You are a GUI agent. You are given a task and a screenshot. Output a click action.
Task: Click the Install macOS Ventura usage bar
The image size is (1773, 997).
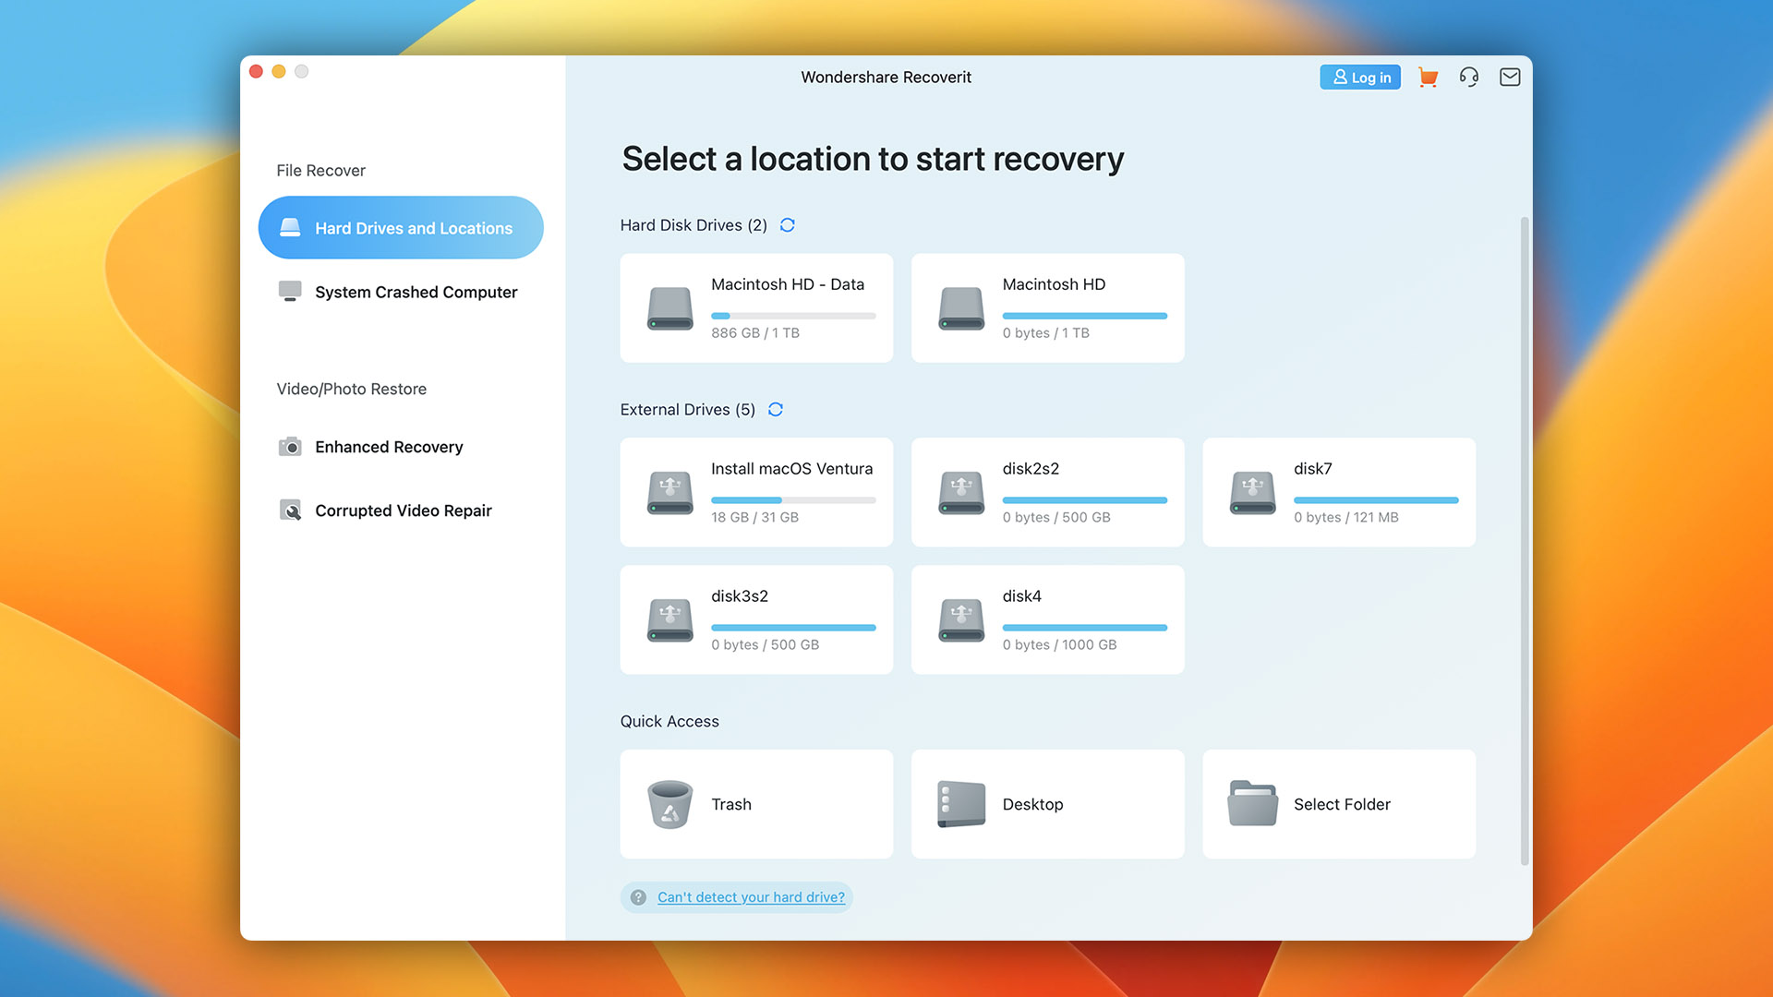793,500
